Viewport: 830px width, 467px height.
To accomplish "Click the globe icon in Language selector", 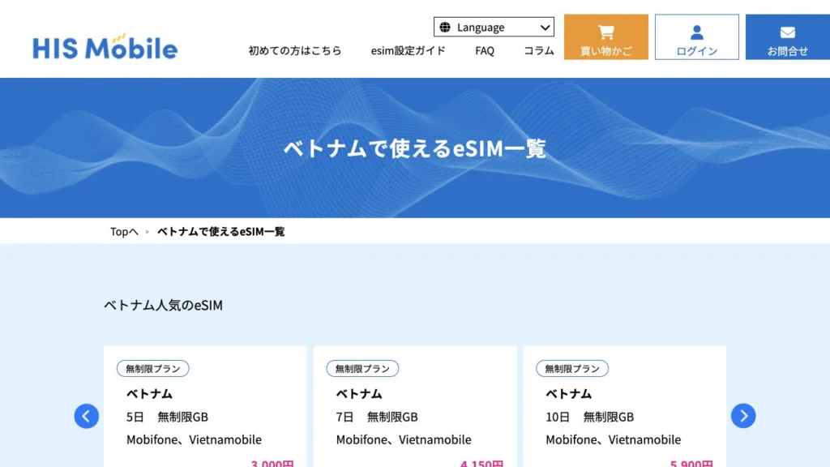I will click(445, 27).
